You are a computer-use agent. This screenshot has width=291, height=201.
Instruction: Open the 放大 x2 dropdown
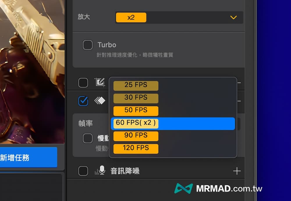coord(179,17)
